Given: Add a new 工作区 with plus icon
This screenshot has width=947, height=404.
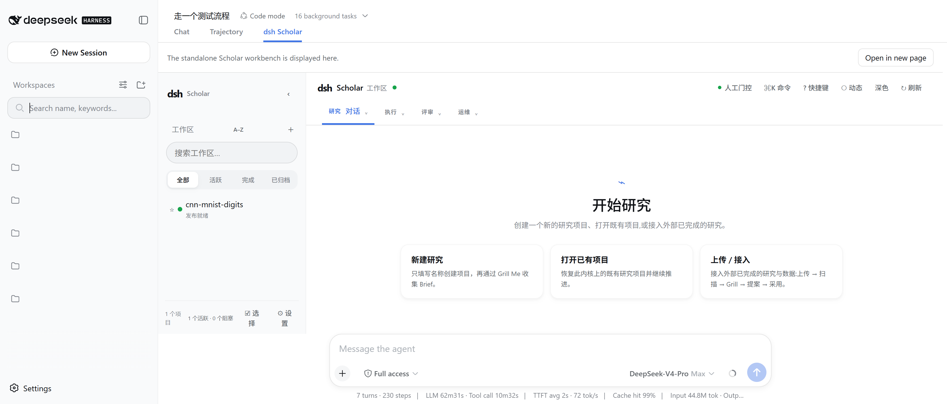Looking at the screenshot, I should (291, 130).
